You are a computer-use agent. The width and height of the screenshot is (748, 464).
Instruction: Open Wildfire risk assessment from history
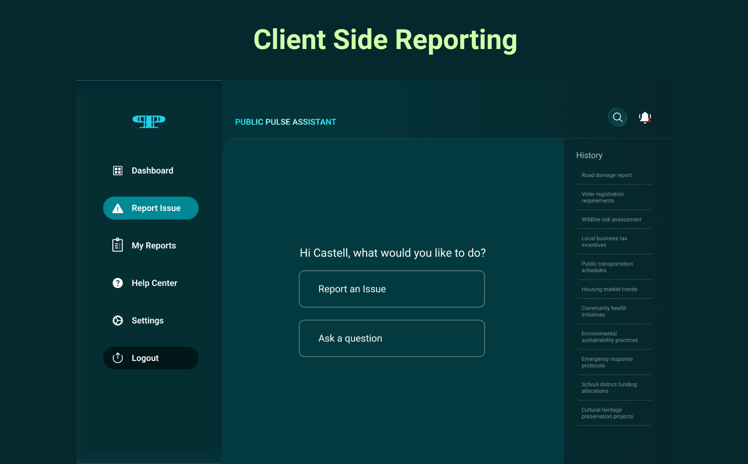(x=611, y=220)
